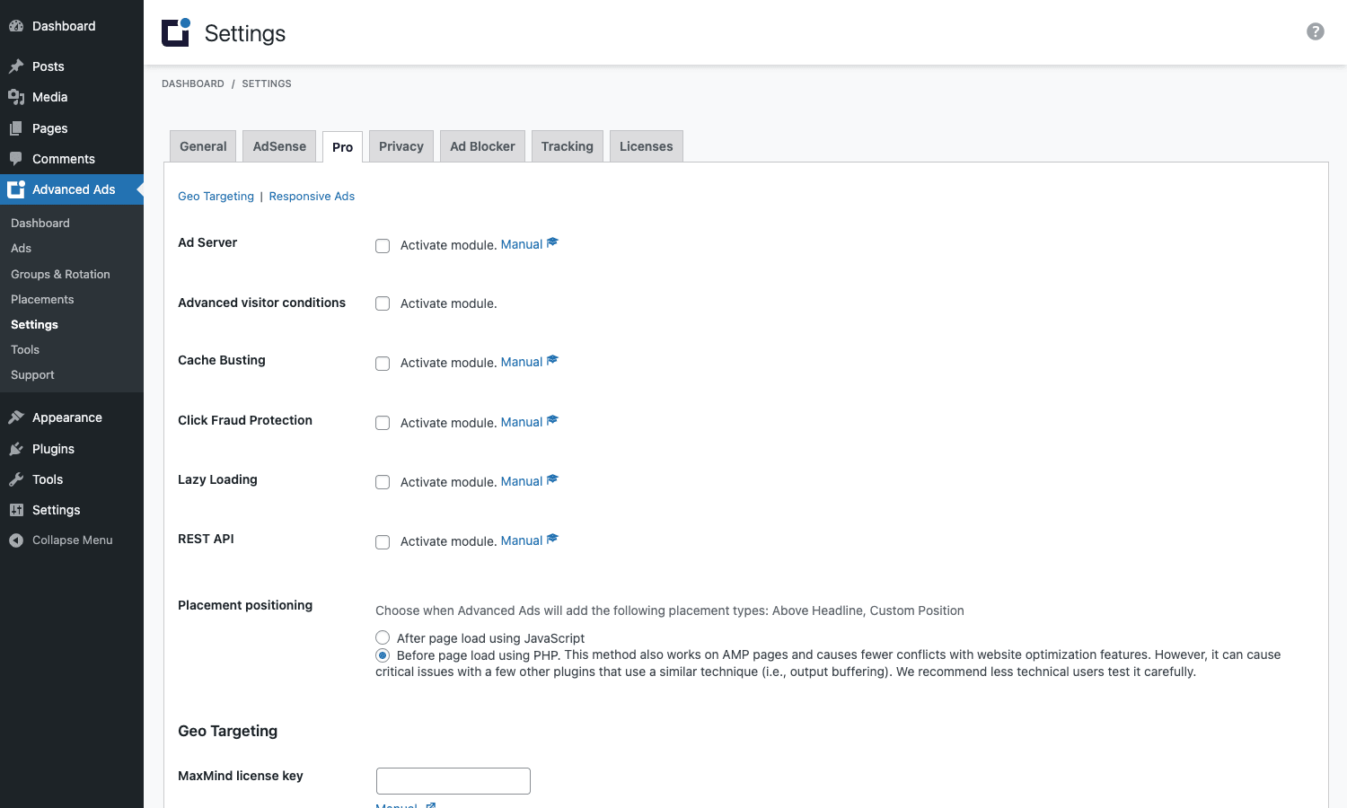The height and width of the screenshot is (808, 1347).
Task: Open Advanced Ads Tools submenu item
Action: tap(25, 349)
